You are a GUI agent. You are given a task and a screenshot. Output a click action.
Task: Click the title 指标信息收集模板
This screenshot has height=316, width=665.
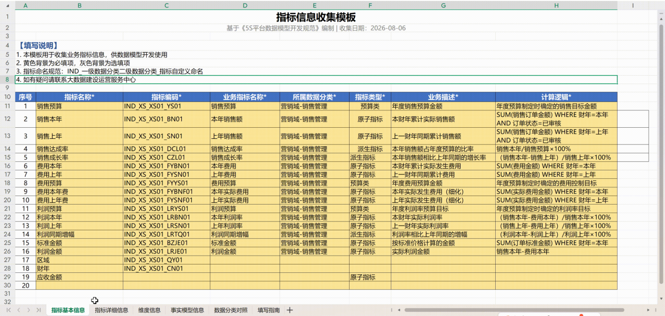pos(316,17)
